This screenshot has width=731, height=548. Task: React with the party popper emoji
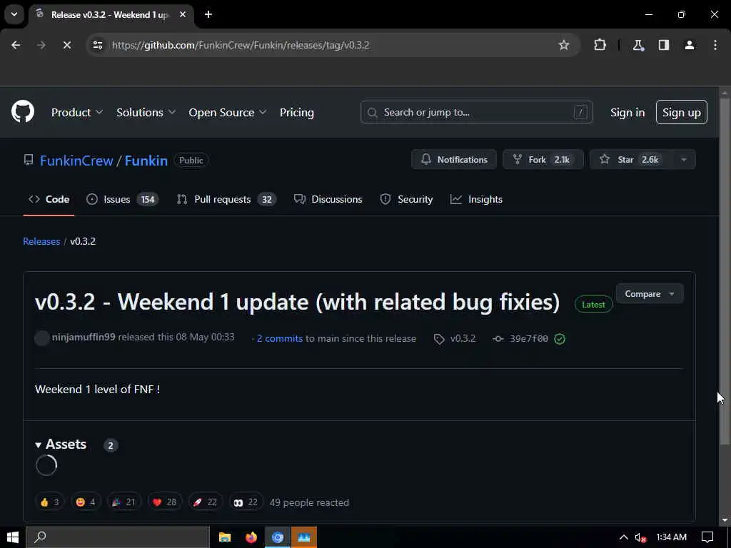pos(123,502)
